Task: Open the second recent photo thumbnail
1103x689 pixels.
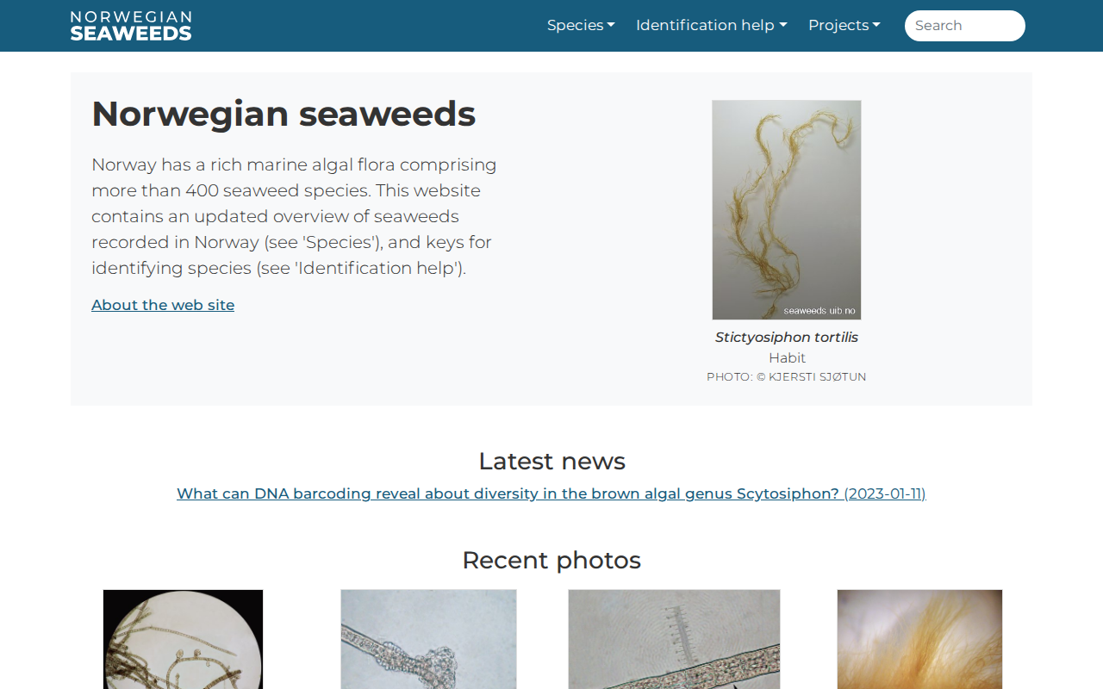Action: 428,639
